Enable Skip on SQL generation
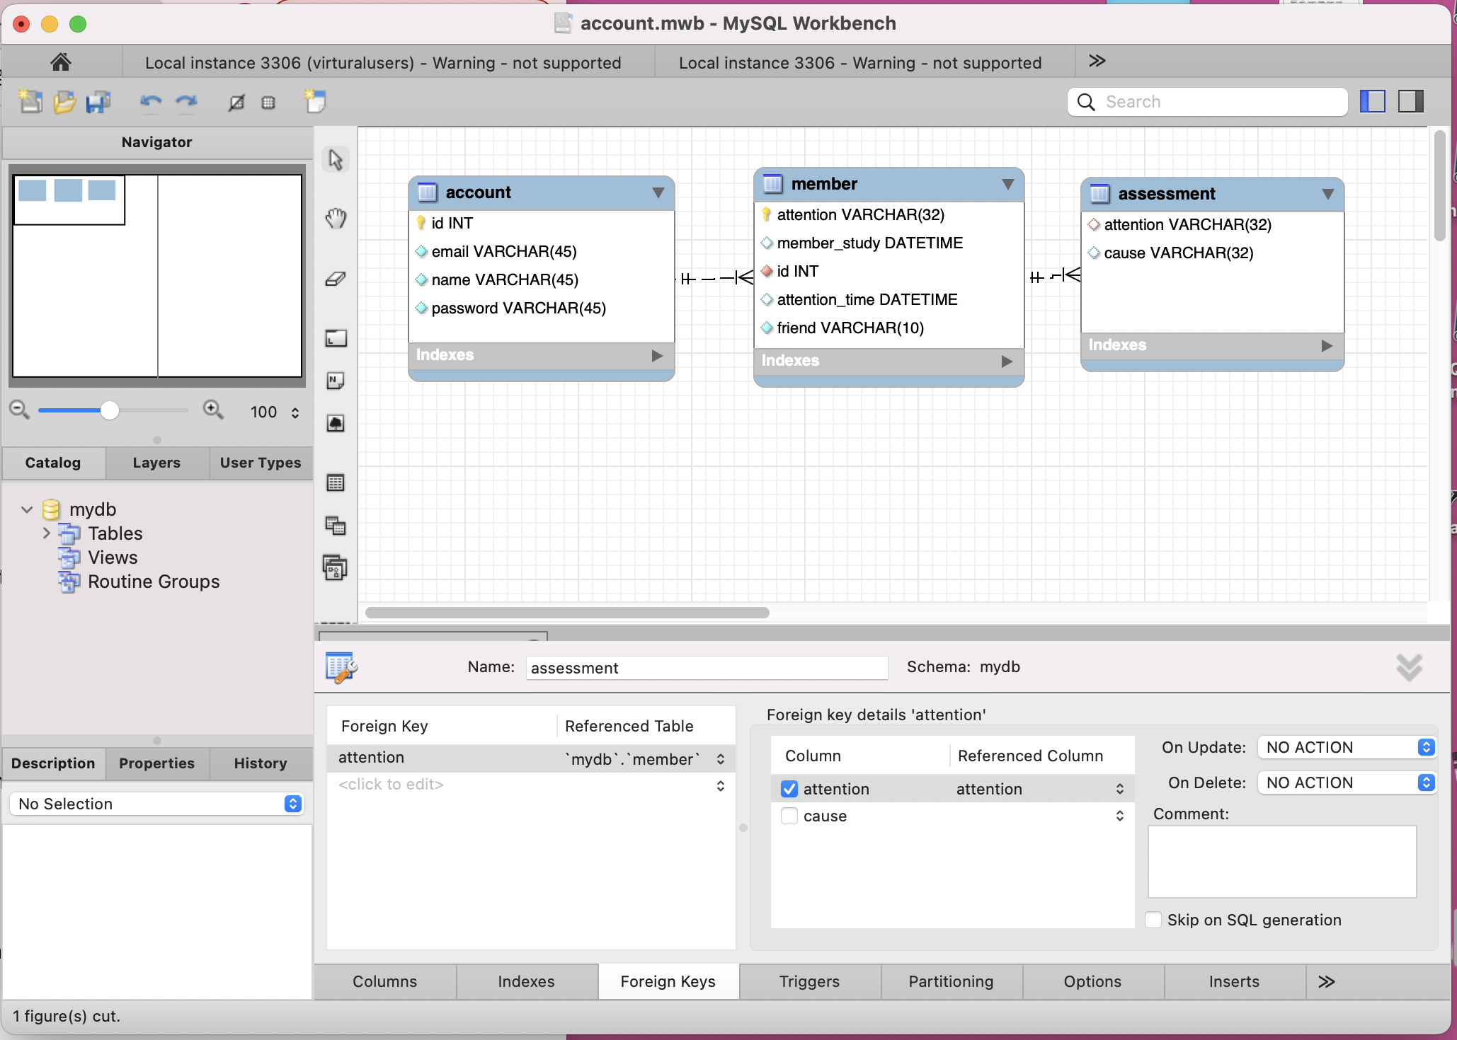1457x1040 pixels. [1154, 920]
